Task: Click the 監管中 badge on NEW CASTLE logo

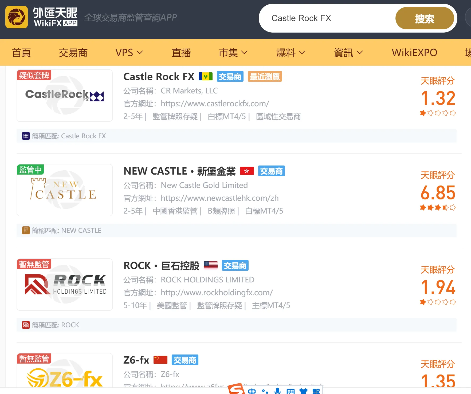Action: [x=30, y=170]
